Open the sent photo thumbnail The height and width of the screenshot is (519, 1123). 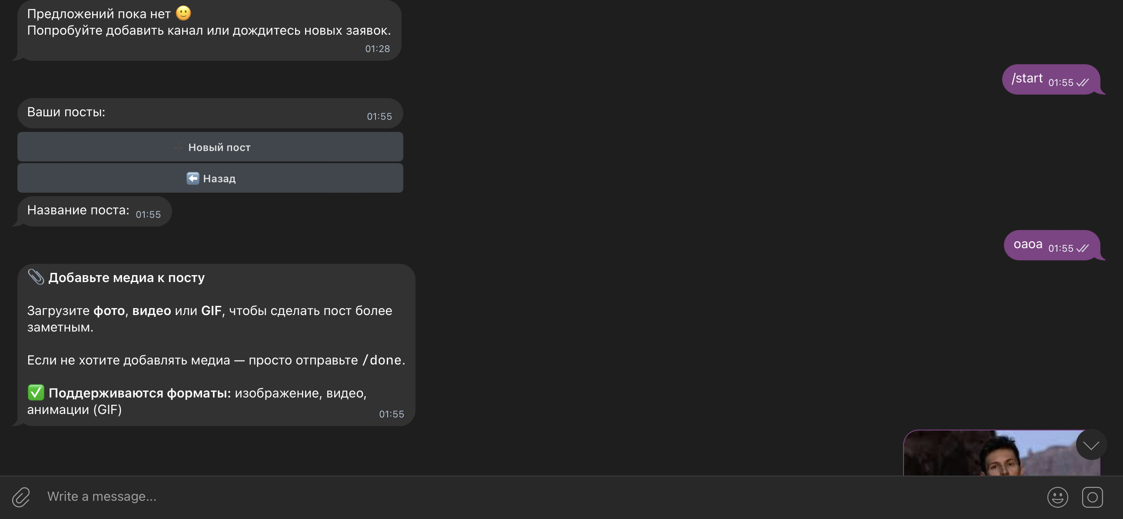pos(1001,453)
